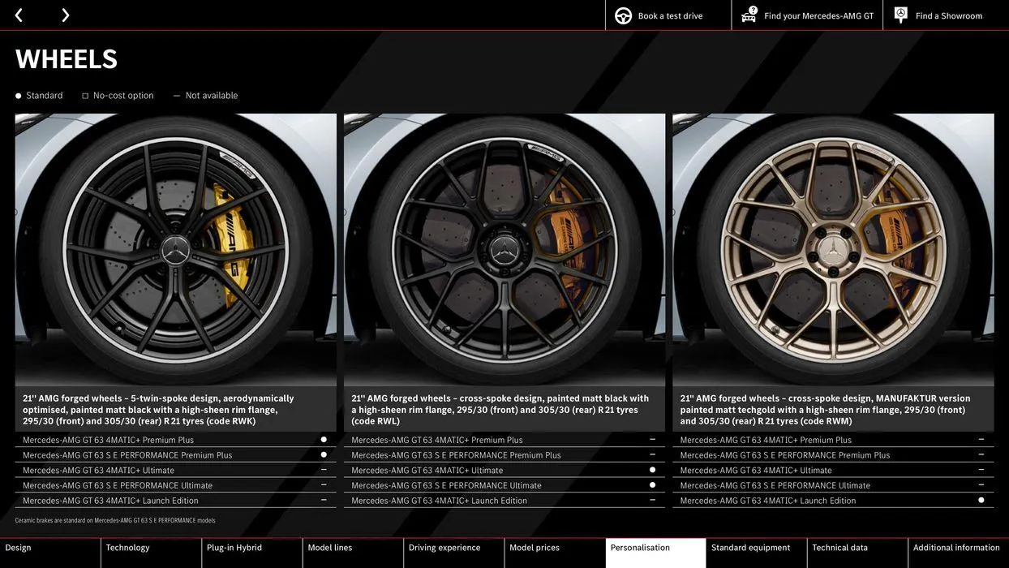Open the Plug-in Hybrid tab
The height and width of the screenshot is (568, 1009).
(252, 553)
